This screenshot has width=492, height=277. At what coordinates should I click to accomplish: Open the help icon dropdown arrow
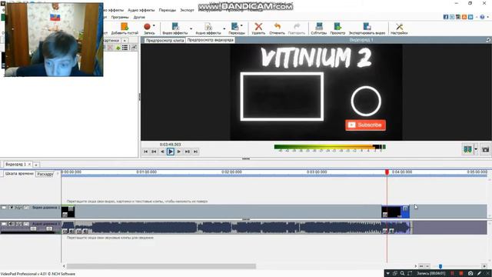click(487, 17)
